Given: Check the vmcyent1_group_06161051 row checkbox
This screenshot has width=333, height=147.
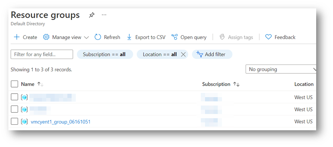Looking at the screenshot, I should (x=14, y=122).
